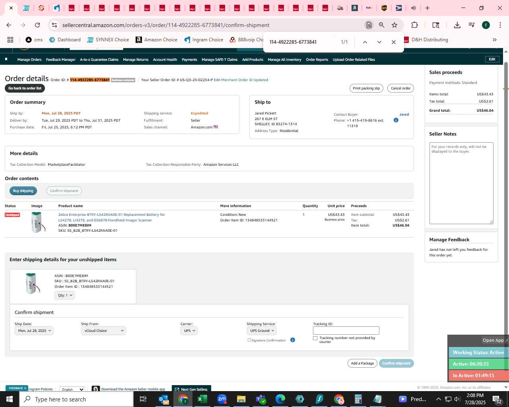The height and width of the screenshot is (407, 509).
Task: Check Tracking number not provided by courier
Action: point(315,338)
